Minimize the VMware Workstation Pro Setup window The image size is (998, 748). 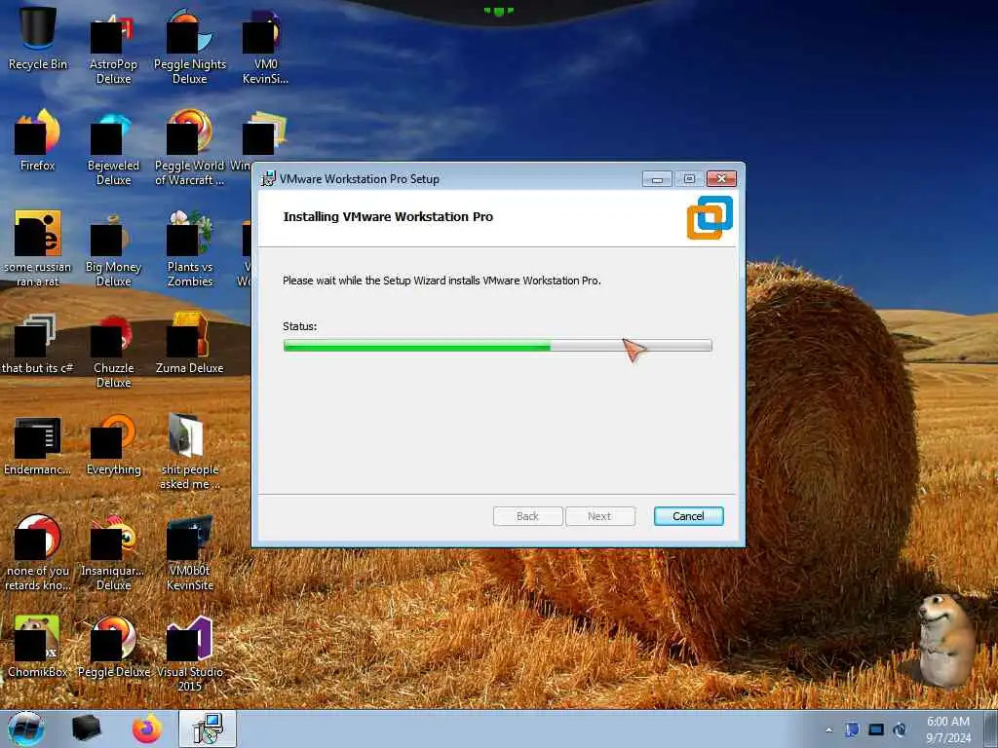tap(657, 179)
